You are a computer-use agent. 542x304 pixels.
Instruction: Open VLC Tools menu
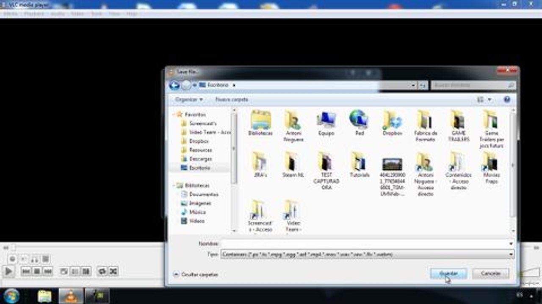[x=97, y=14]
